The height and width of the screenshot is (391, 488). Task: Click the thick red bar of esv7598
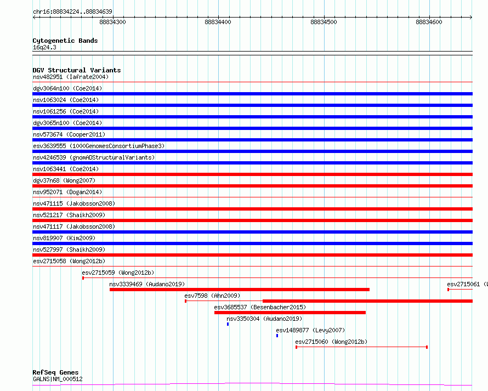click(x=367, y=301)
